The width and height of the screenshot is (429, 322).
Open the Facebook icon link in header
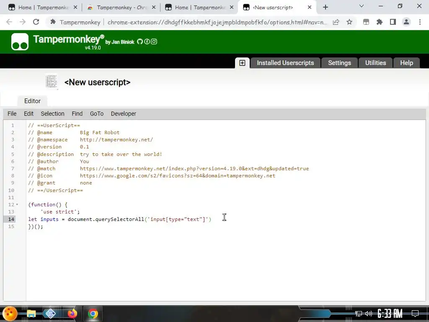[x=147, y=42]
